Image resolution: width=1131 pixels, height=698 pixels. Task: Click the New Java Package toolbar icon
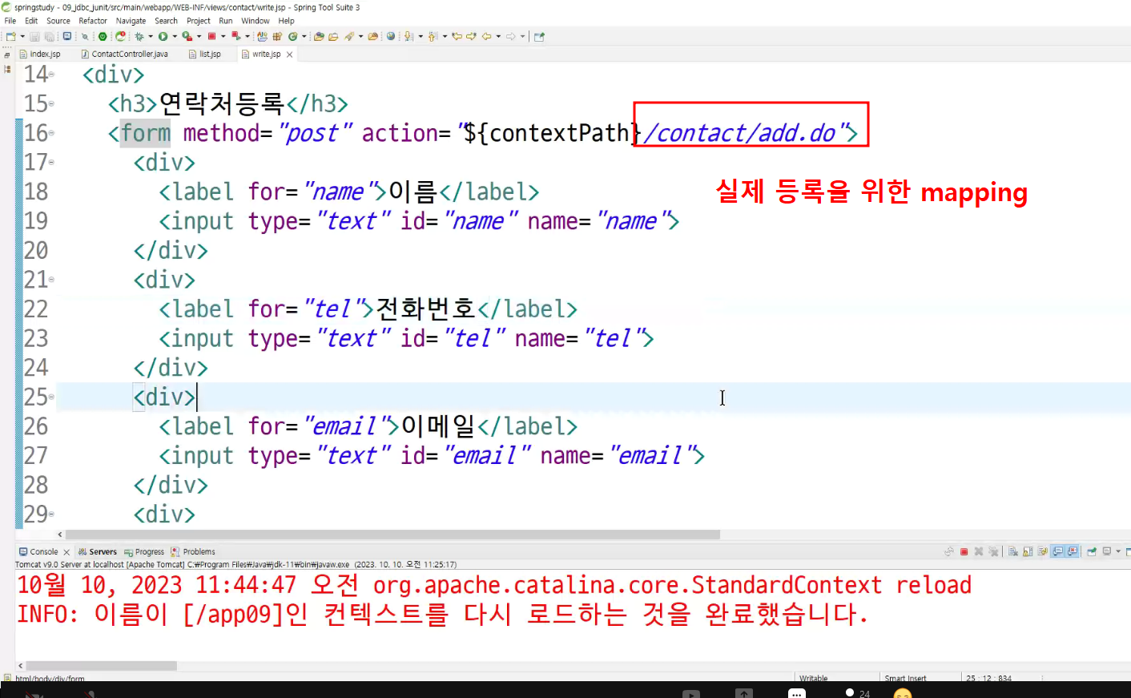click(x=277, y=36)
